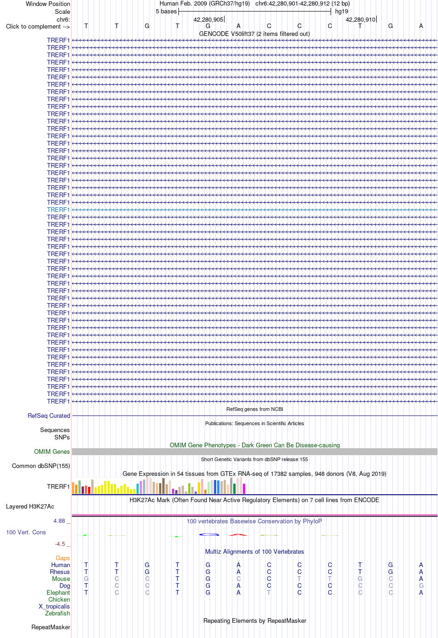
Task: Click the only A base in Mouse row
Action: tap(421, 579)
